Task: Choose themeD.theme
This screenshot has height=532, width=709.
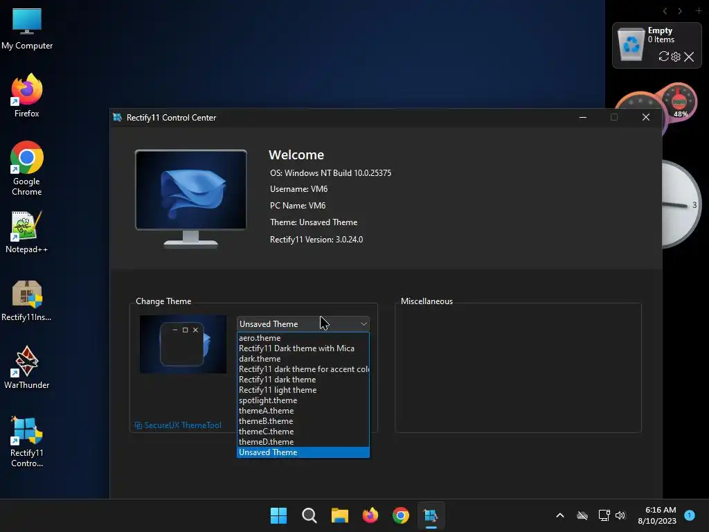Action: pyautogui.click(x=303, y=442)
